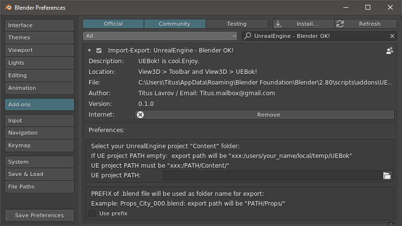
Task: Switch to the Themes preferences section
Action: pyautogui.click(x=39, y=38)
